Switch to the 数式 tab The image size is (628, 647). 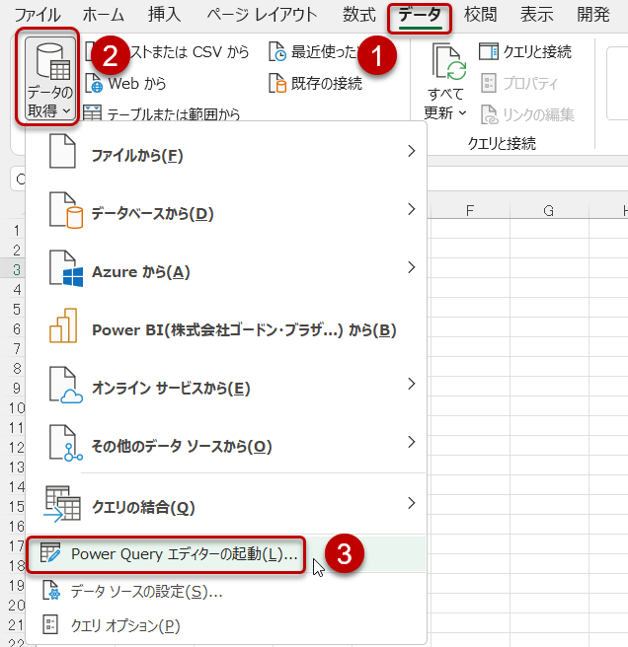pyautogui.click(x=359, y=15)
